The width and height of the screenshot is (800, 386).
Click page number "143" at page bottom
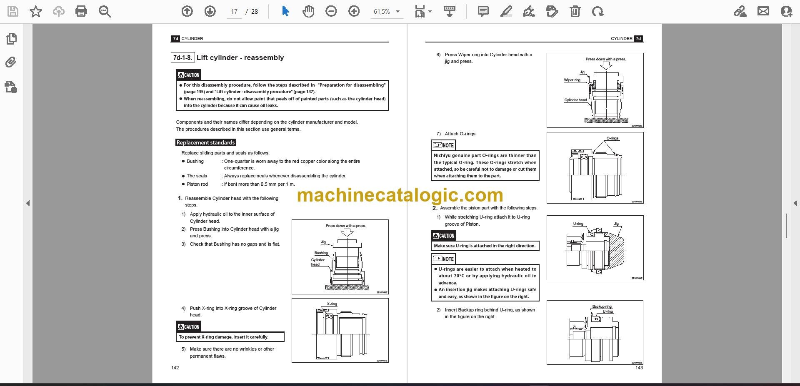[x=639, y=368]
